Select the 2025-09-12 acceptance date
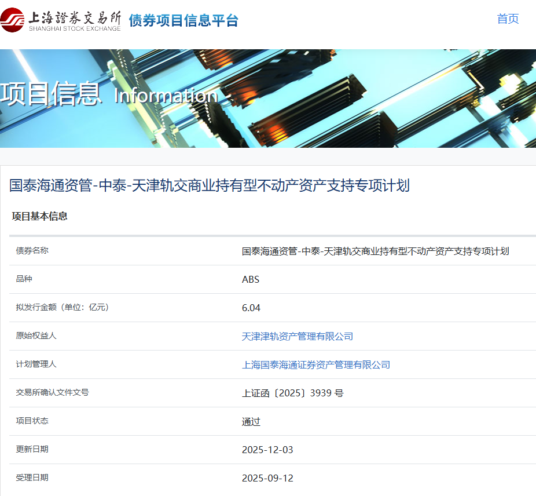 coord(267,479)
